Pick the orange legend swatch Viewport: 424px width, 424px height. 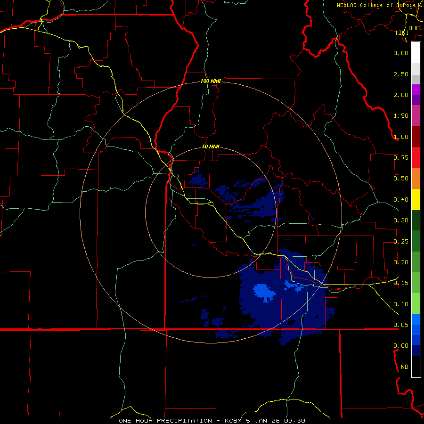click(x=416, y=179)
